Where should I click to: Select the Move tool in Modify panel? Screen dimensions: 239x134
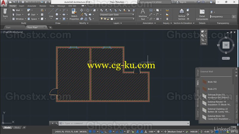(82, 10)
